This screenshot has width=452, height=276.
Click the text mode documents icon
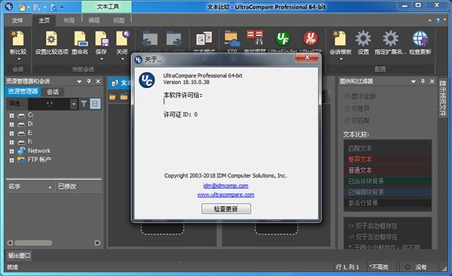[x=204, y=39]
